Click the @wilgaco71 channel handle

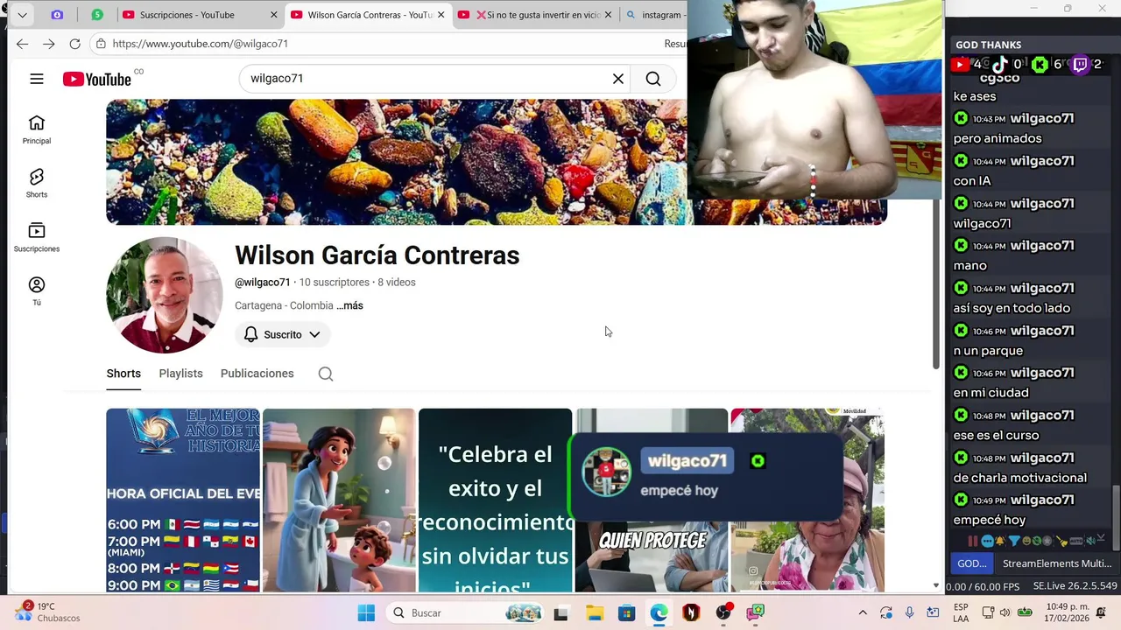click(x=262, y=283)
